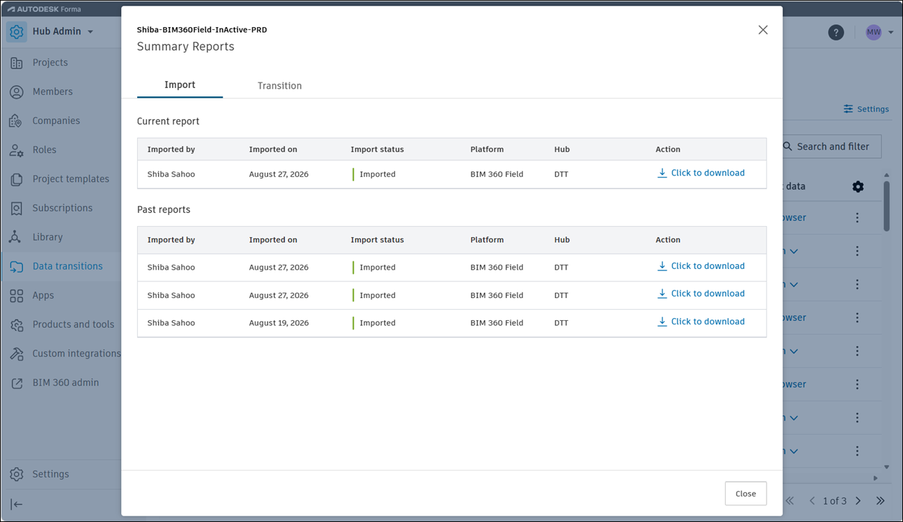This screenshot has height=522, width=903.
Task: Open the Hub Admin dropdown arrow
Action: coord(90,32)
